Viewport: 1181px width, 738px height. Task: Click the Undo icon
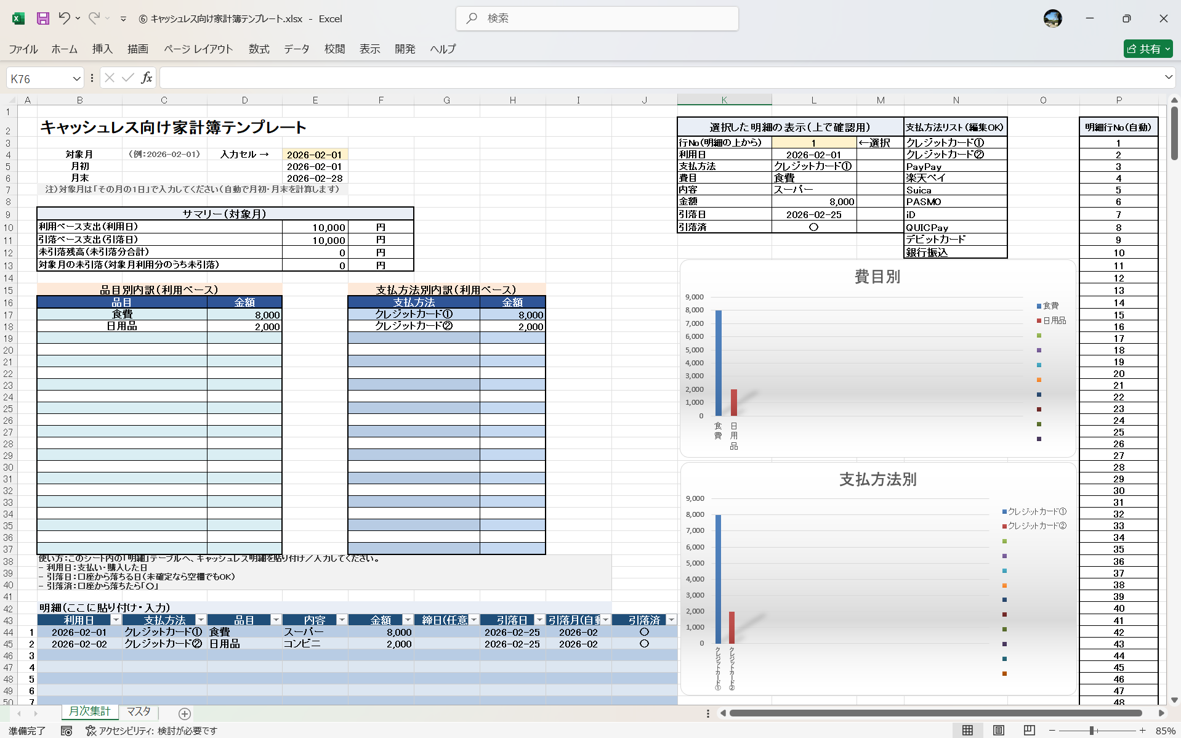tap(65, 18)
